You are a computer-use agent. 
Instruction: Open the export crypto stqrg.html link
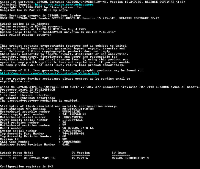tap(49, 73)
